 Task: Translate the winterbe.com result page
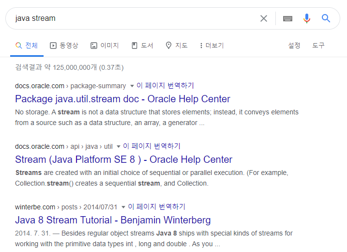[156, 207]
